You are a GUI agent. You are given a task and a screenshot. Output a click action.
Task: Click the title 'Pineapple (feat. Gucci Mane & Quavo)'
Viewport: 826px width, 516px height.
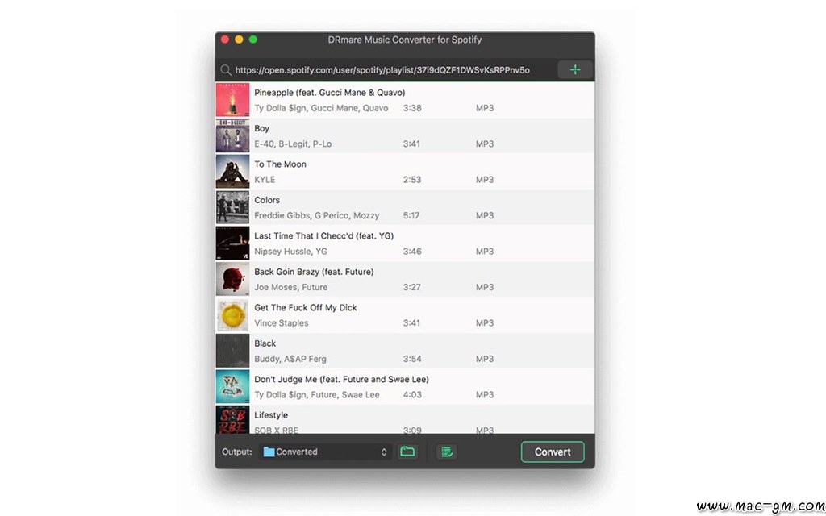[x=330, y=93]
